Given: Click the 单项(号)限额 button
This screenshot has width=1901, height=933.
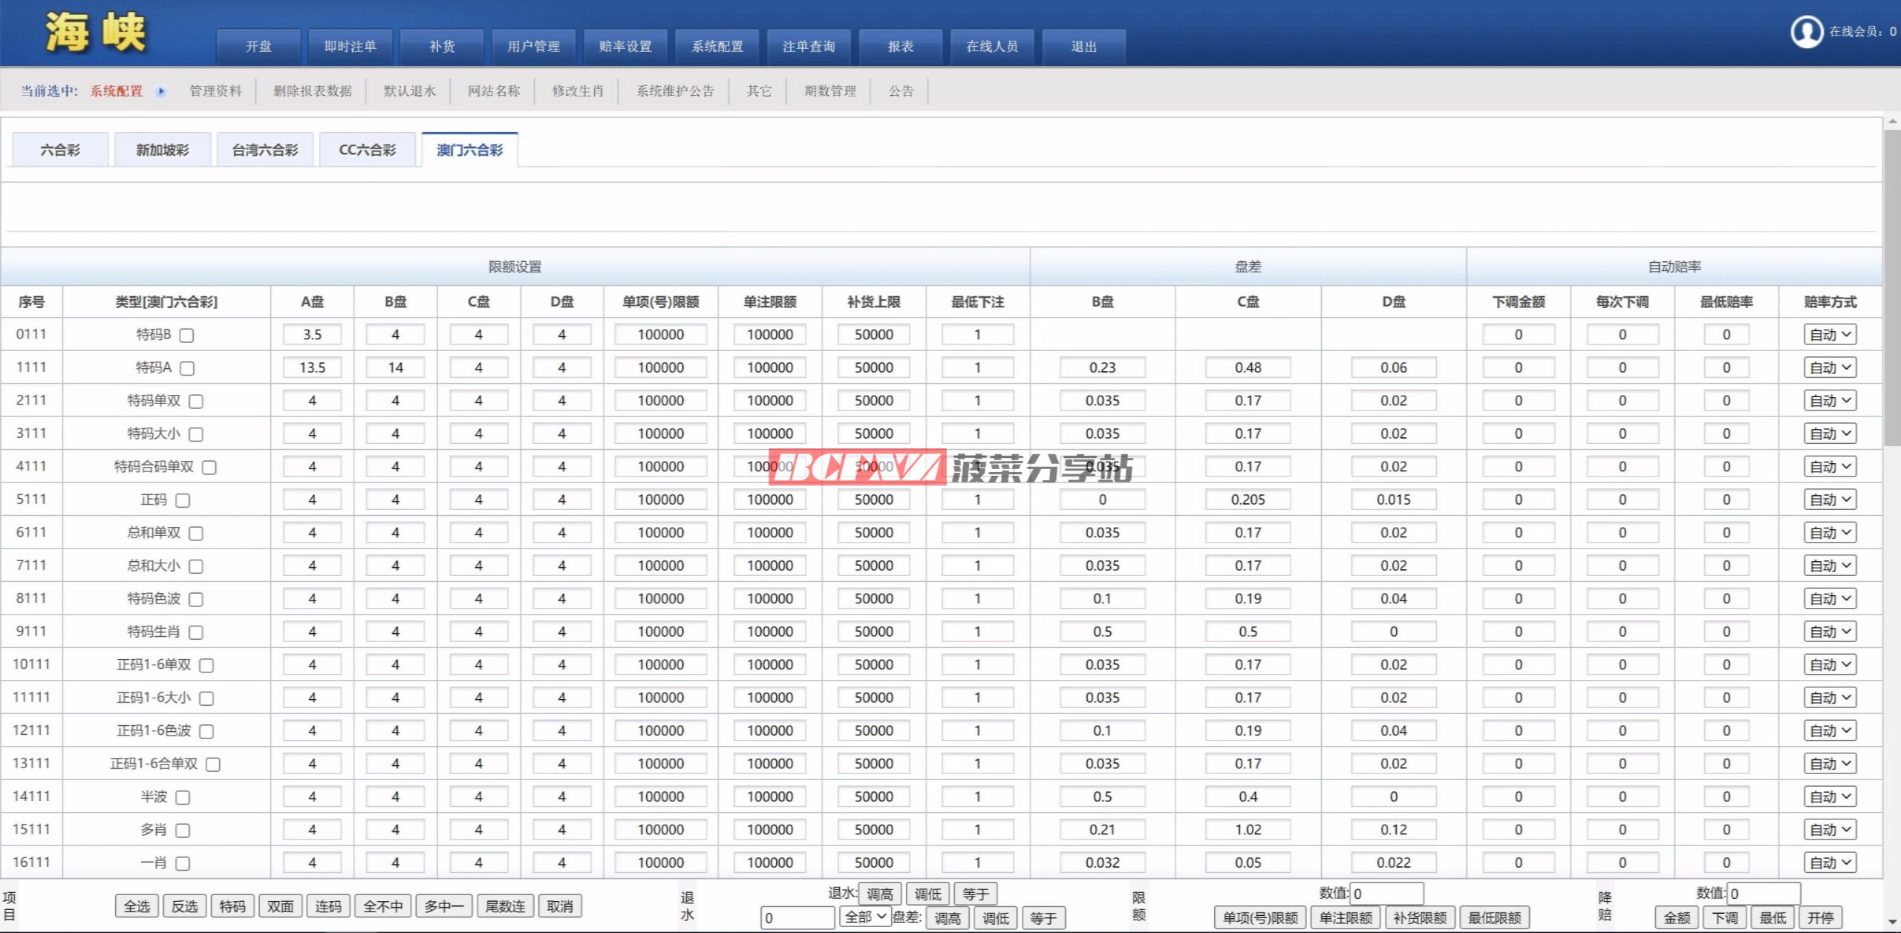Looking at the screenshot, I should [1260, 918].
